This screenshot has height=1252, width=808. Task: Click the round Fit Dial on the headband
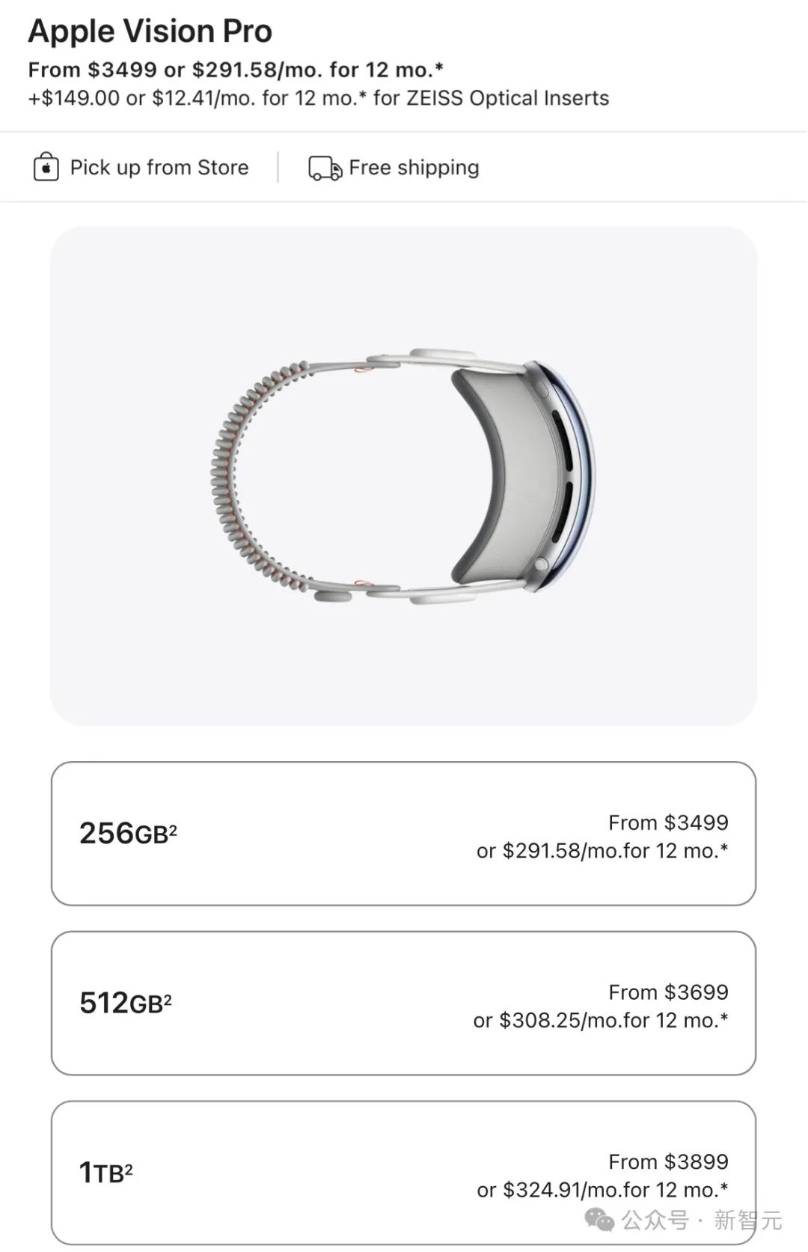click(334, 596)
